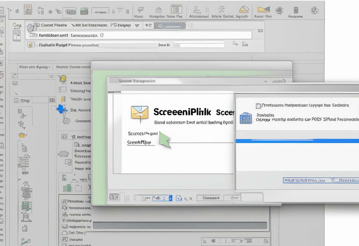Select the 'Home Sones' tab
The image size is (359, 246).
(72, 67)
